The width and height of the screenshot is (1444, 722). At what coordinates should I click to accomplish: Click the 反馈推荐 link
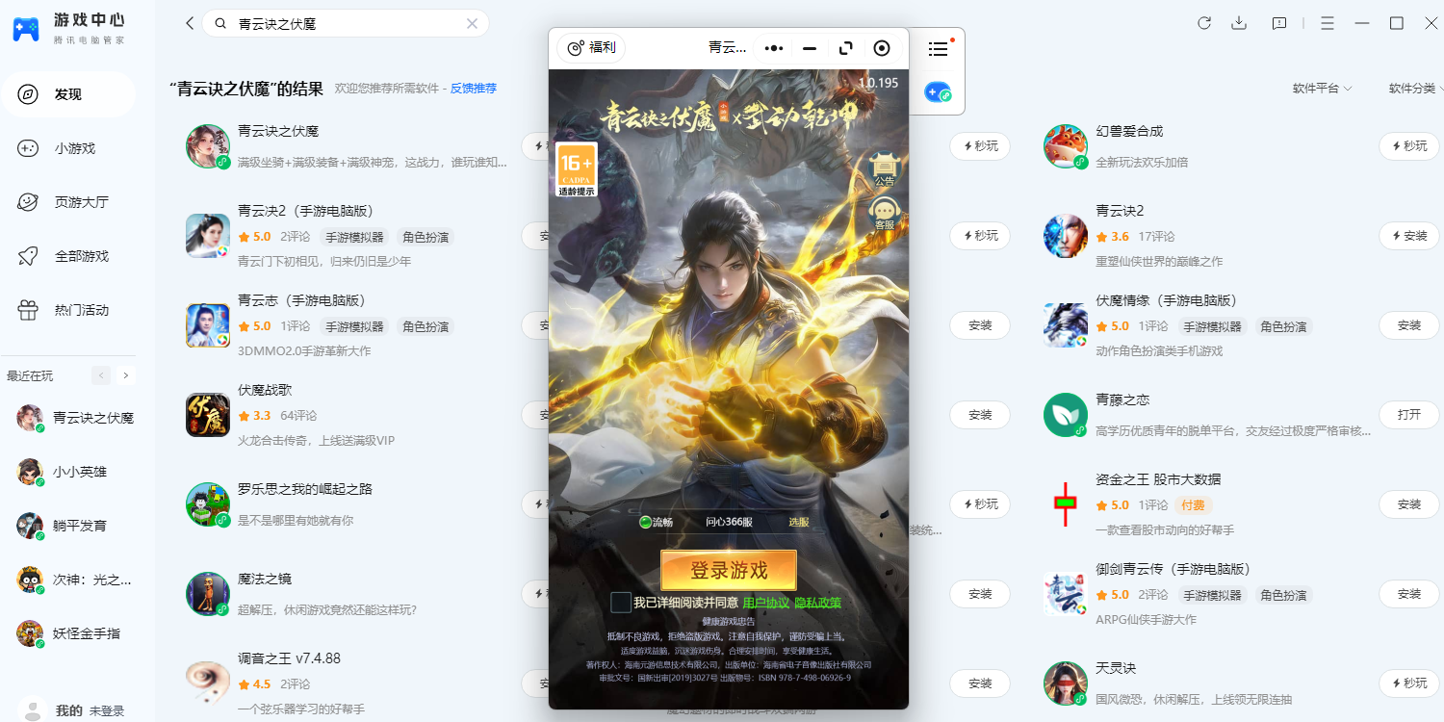pos(474,89)
